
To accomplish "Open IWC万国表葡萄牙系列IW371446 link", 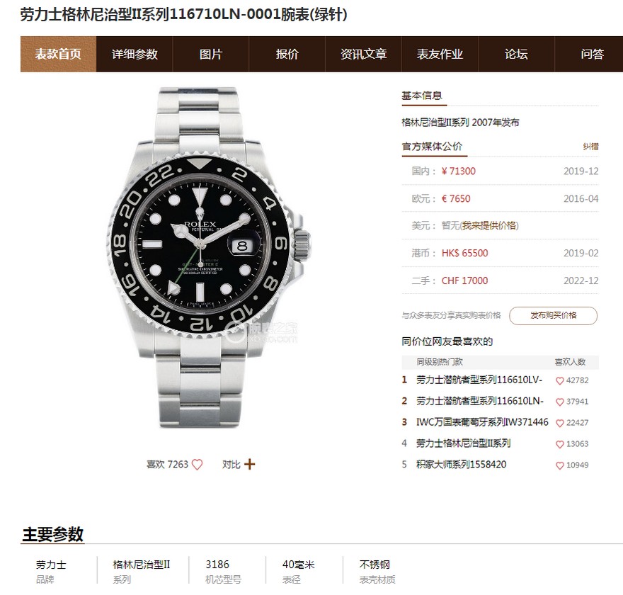I will point(482,422).
